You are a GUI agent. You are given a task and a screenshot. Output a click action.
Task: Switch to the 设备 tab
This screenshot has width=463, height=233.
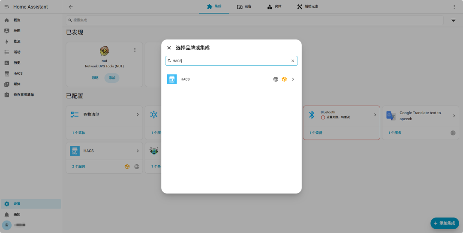click(244, 6)
